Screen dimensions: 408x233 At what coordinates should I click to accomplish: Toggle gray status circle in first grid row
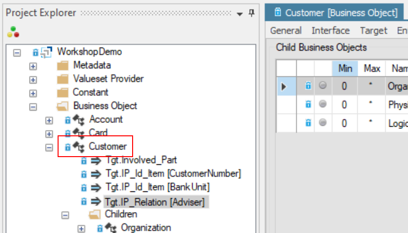click(323, 86)
